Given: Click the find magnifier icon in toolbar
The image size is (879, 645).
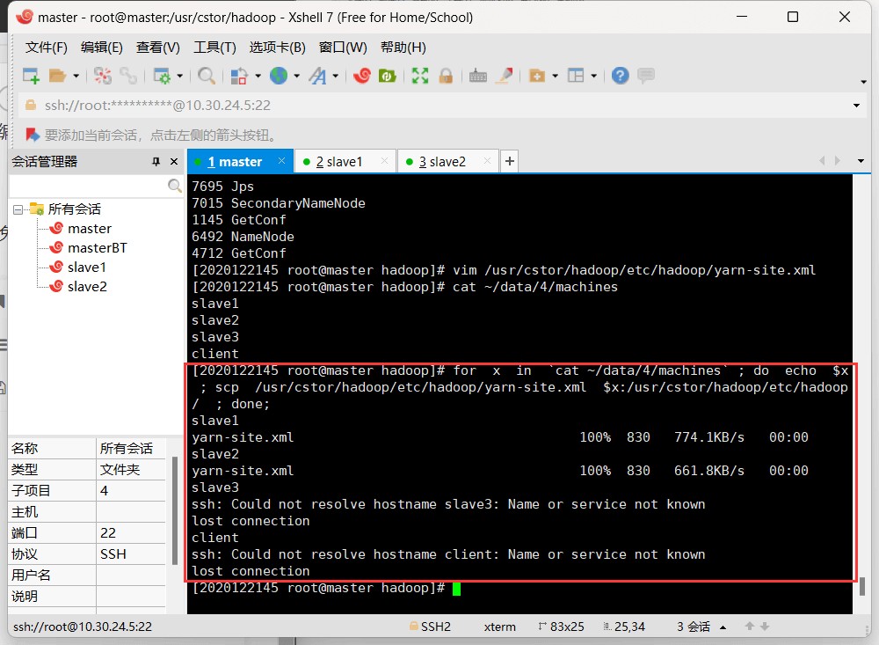Looking at the screenshot, I should click(207, 76).
